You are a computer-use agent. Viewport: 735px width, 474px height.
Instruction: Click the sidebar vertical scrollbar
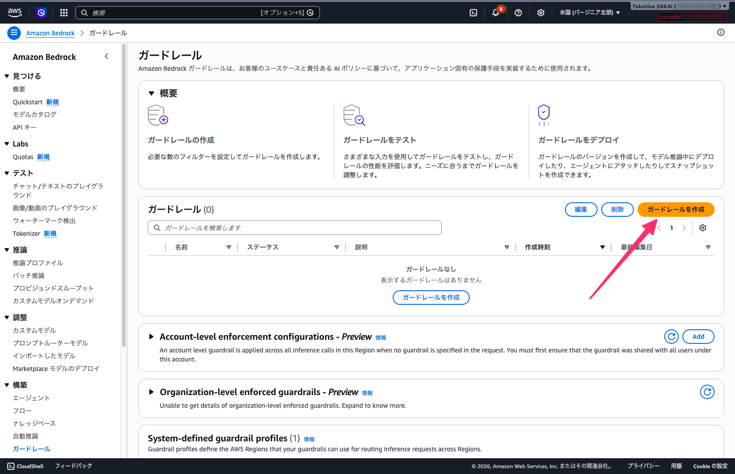pyautogui.click(x=124, y=195)
